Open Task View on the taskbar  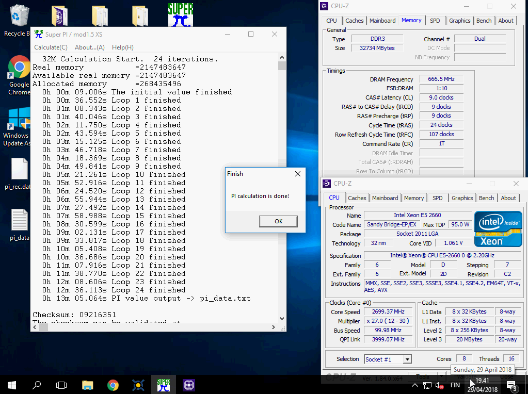[61, 385]
